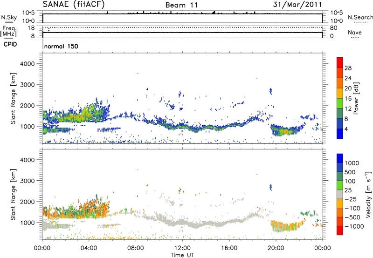Select the "normal 150" CPID mode text

[x=61, y=46]
